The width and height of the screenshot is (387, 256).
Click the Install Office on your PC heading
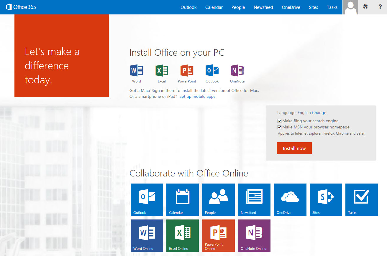pos(177,53)
